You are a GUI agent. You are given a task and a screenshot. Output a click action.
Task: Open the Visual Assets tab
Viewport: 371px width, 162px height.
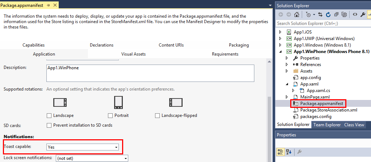[133, 54]
